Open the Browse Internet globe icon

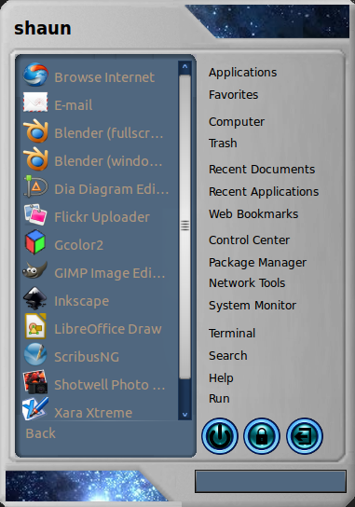tap(35, 75)
